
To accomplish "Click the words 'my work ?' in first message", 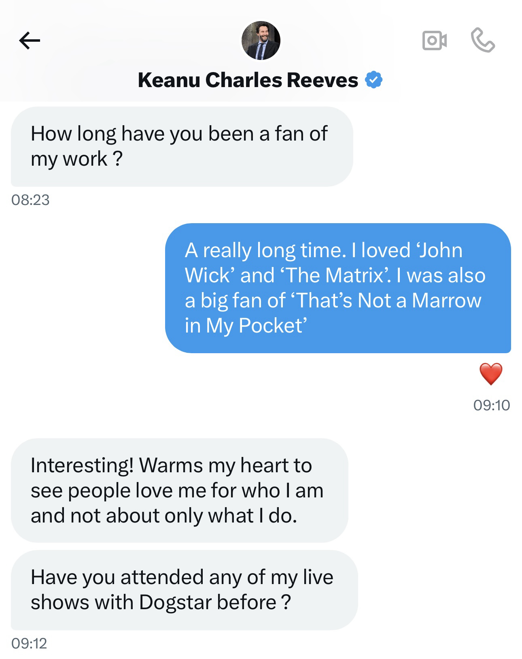I will coord(76,159).
